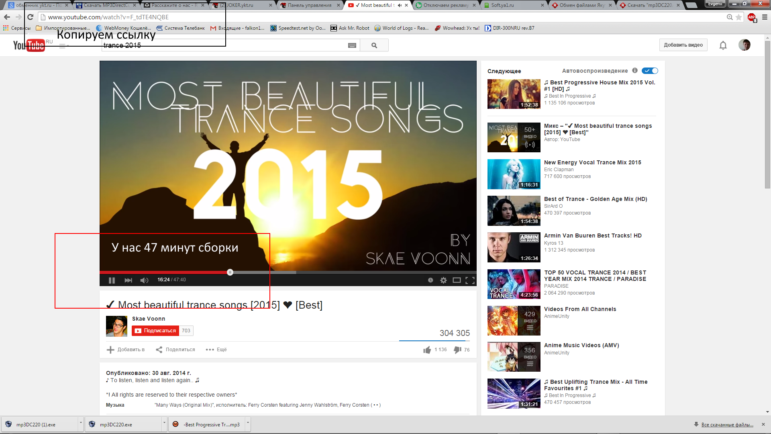This screenshot has width=771, height=434.
Task: Click Подписаться subscribe button
Action: pyautogui.click(x=155, y=331)
